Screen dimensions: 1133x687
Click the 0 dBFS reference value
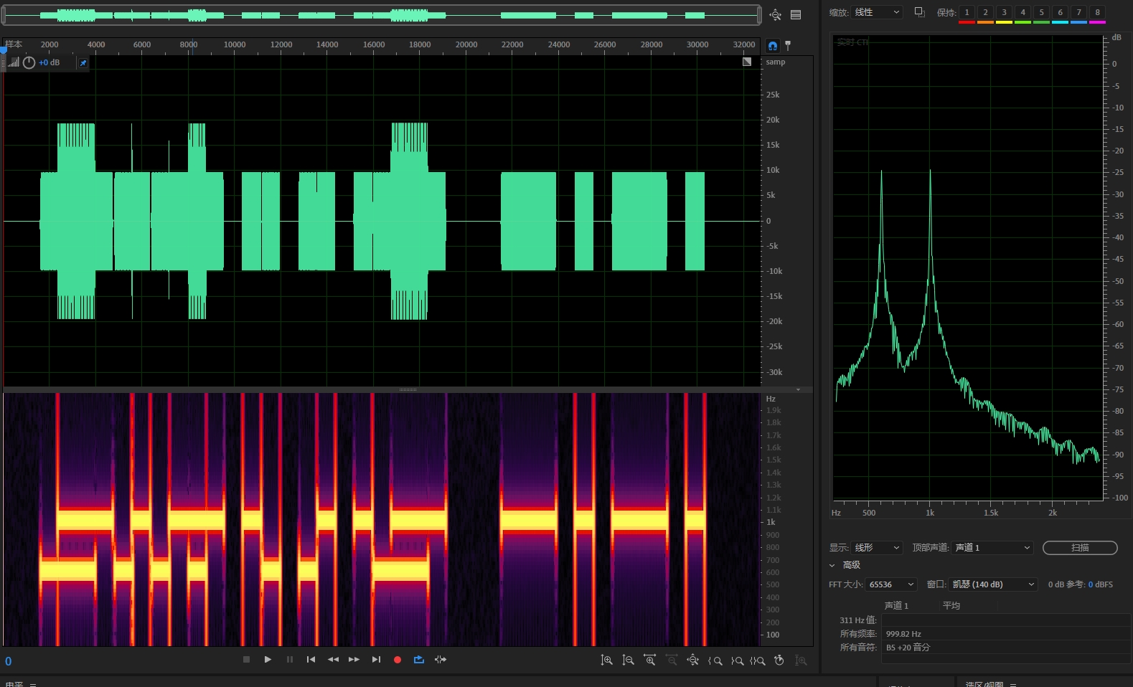click(1091, 584)
